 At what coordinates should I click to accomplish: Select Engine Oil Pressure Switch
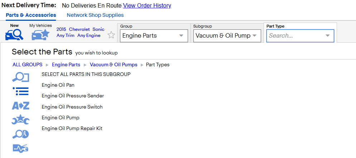[x=72, y=107]
